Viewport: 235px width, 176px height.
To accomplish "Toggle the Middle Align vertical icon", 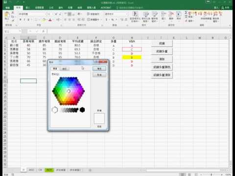I will tap(70, 14).
